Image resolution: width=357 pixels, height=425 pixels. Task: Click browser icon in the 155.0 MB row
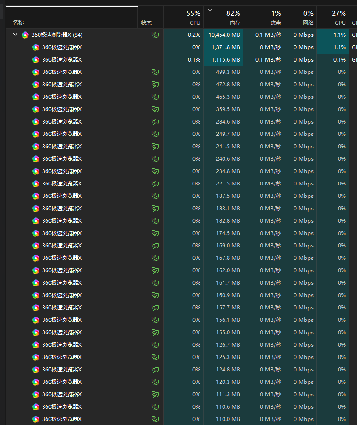click(36, 332)
